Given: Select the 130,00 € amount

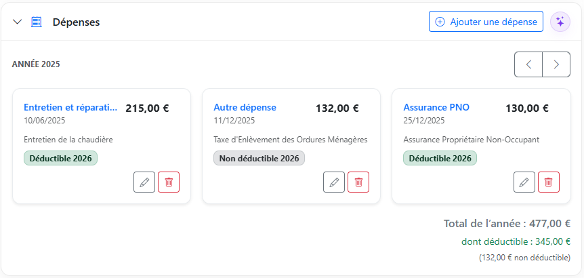Looking at the screenshot, I should tap(527, 108).
